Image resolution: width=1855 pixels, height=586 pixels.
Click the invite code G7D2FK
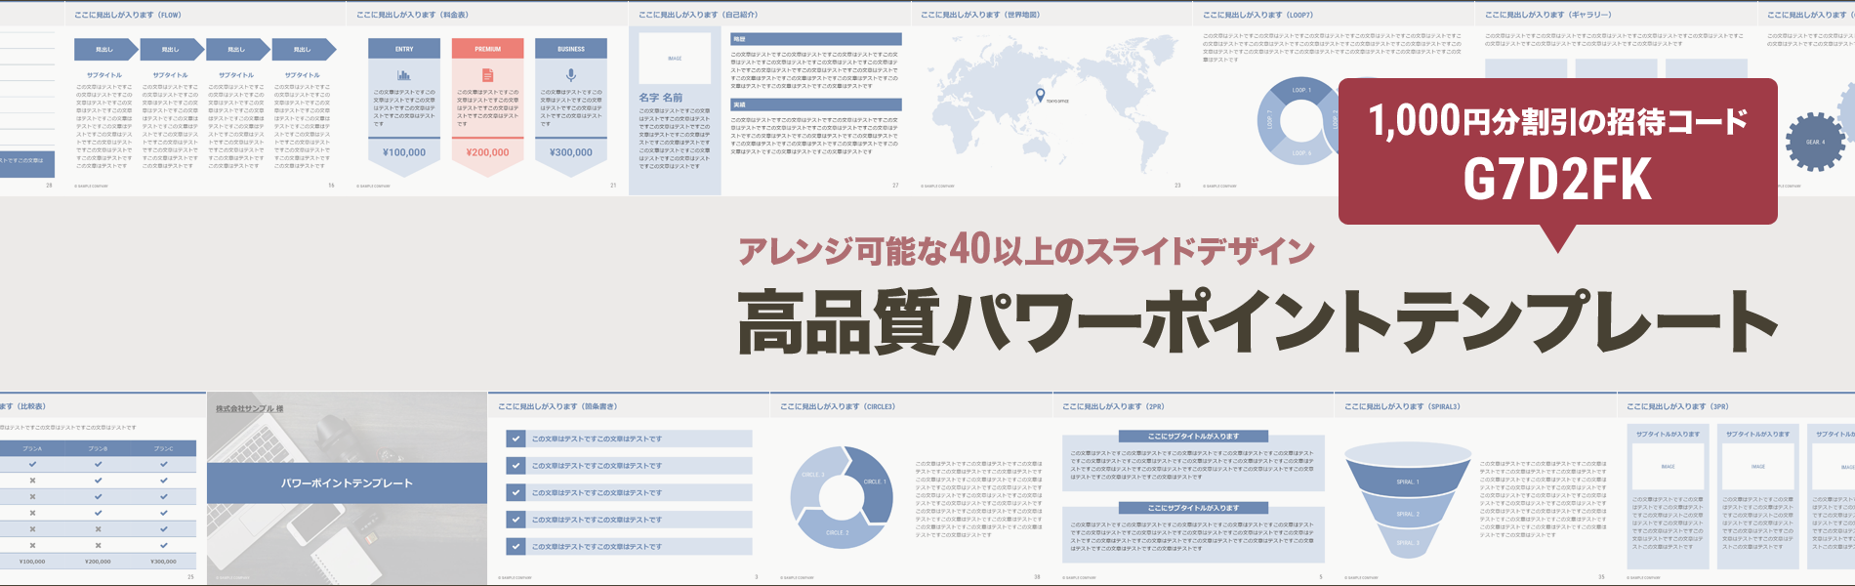(1557, 179)
